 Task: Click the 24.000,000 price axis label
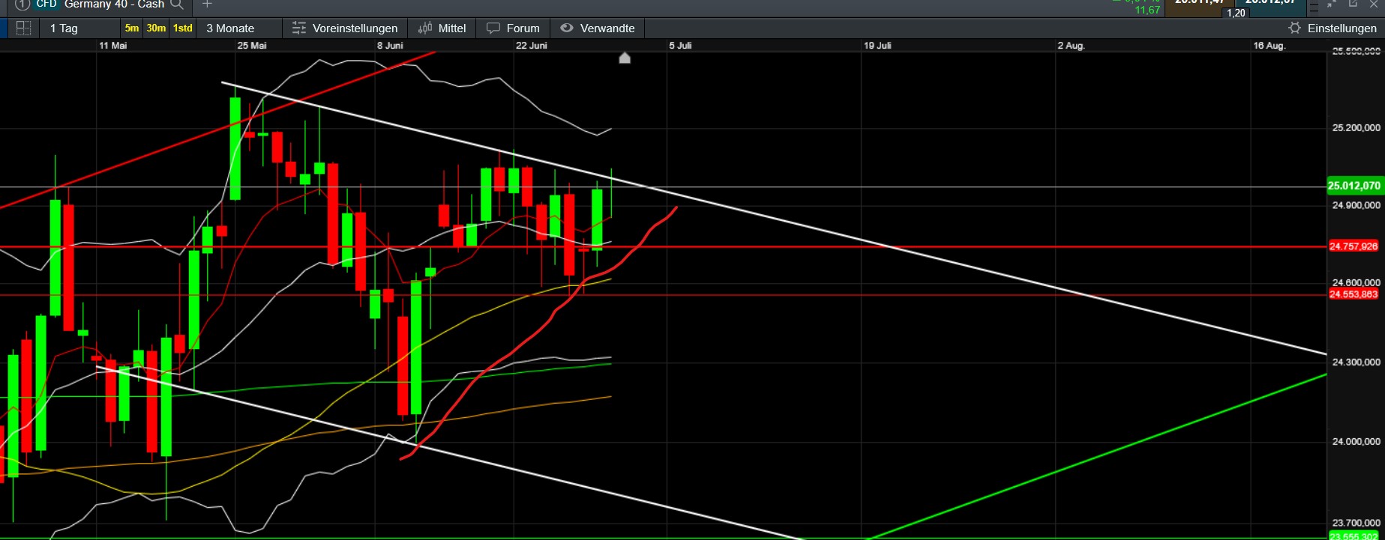1356,442
